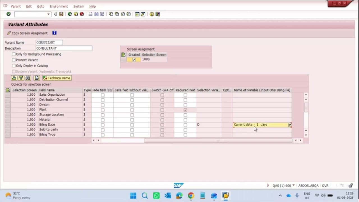Enable Only for Background Processing
This screenshot has width=359, height=202.
(x=14, y=54)
